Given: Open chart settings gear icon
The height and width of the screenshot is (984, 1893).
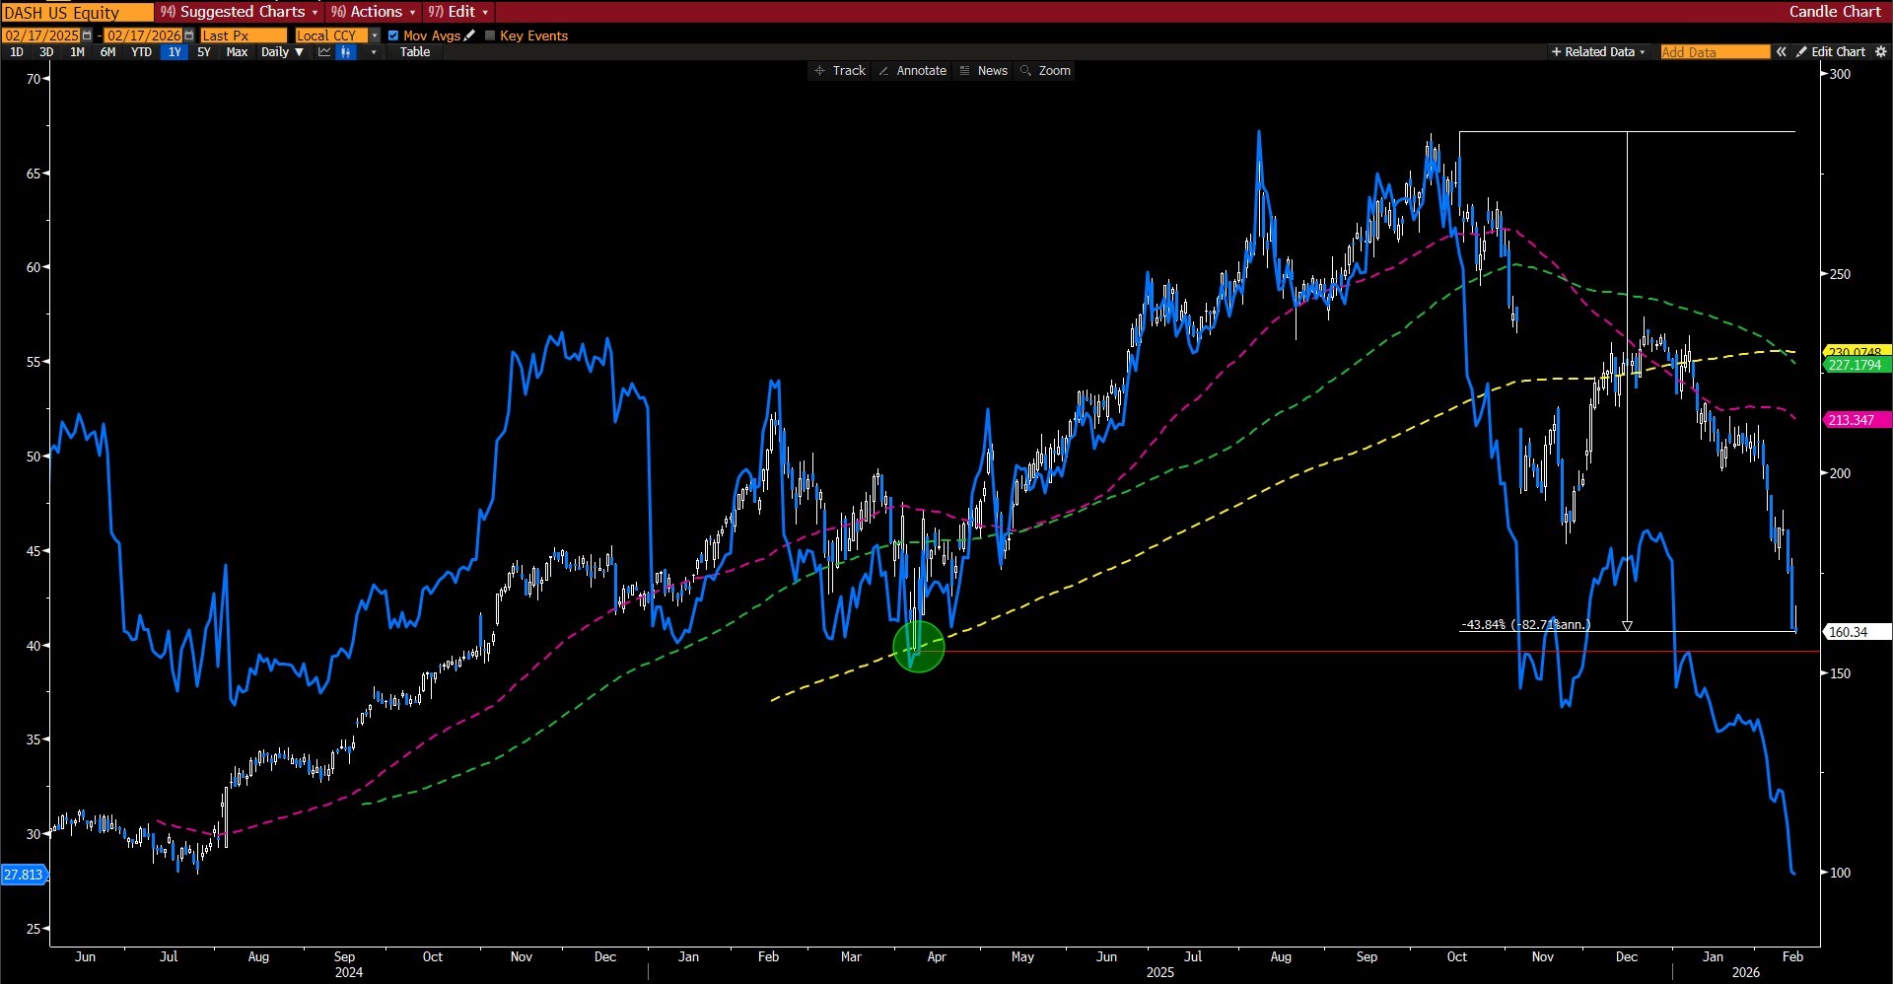Looking at the screenshot, I should click(x=1880, y=52).
